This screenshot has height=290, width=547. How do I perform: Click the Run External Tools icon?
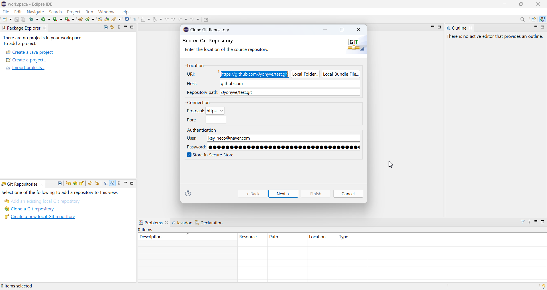coord(67,19)
